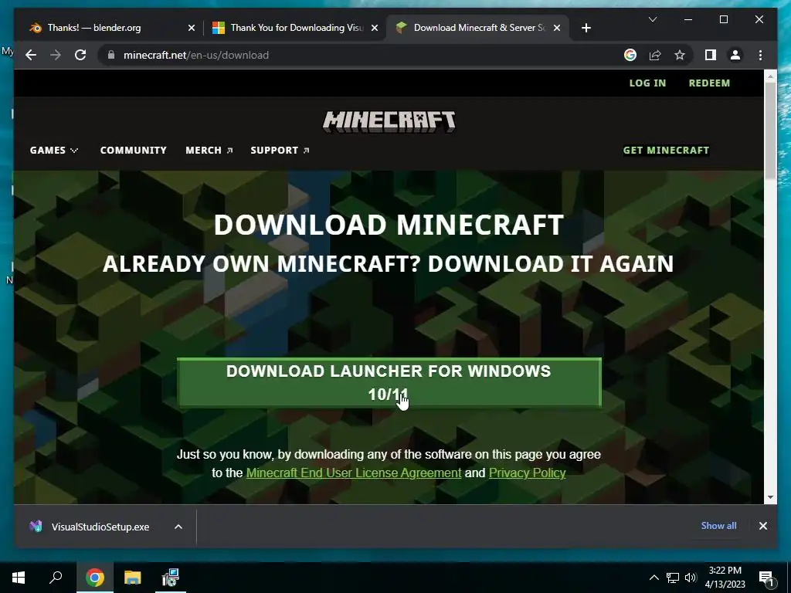791x593 pixels.
Task: Open the SUPPORT external link
Action: 280,151
